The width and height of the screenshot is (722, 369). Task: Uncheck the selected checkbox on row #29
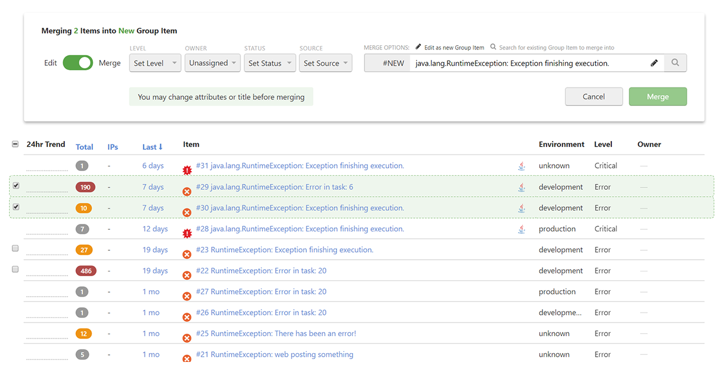(x=16, y=184)
